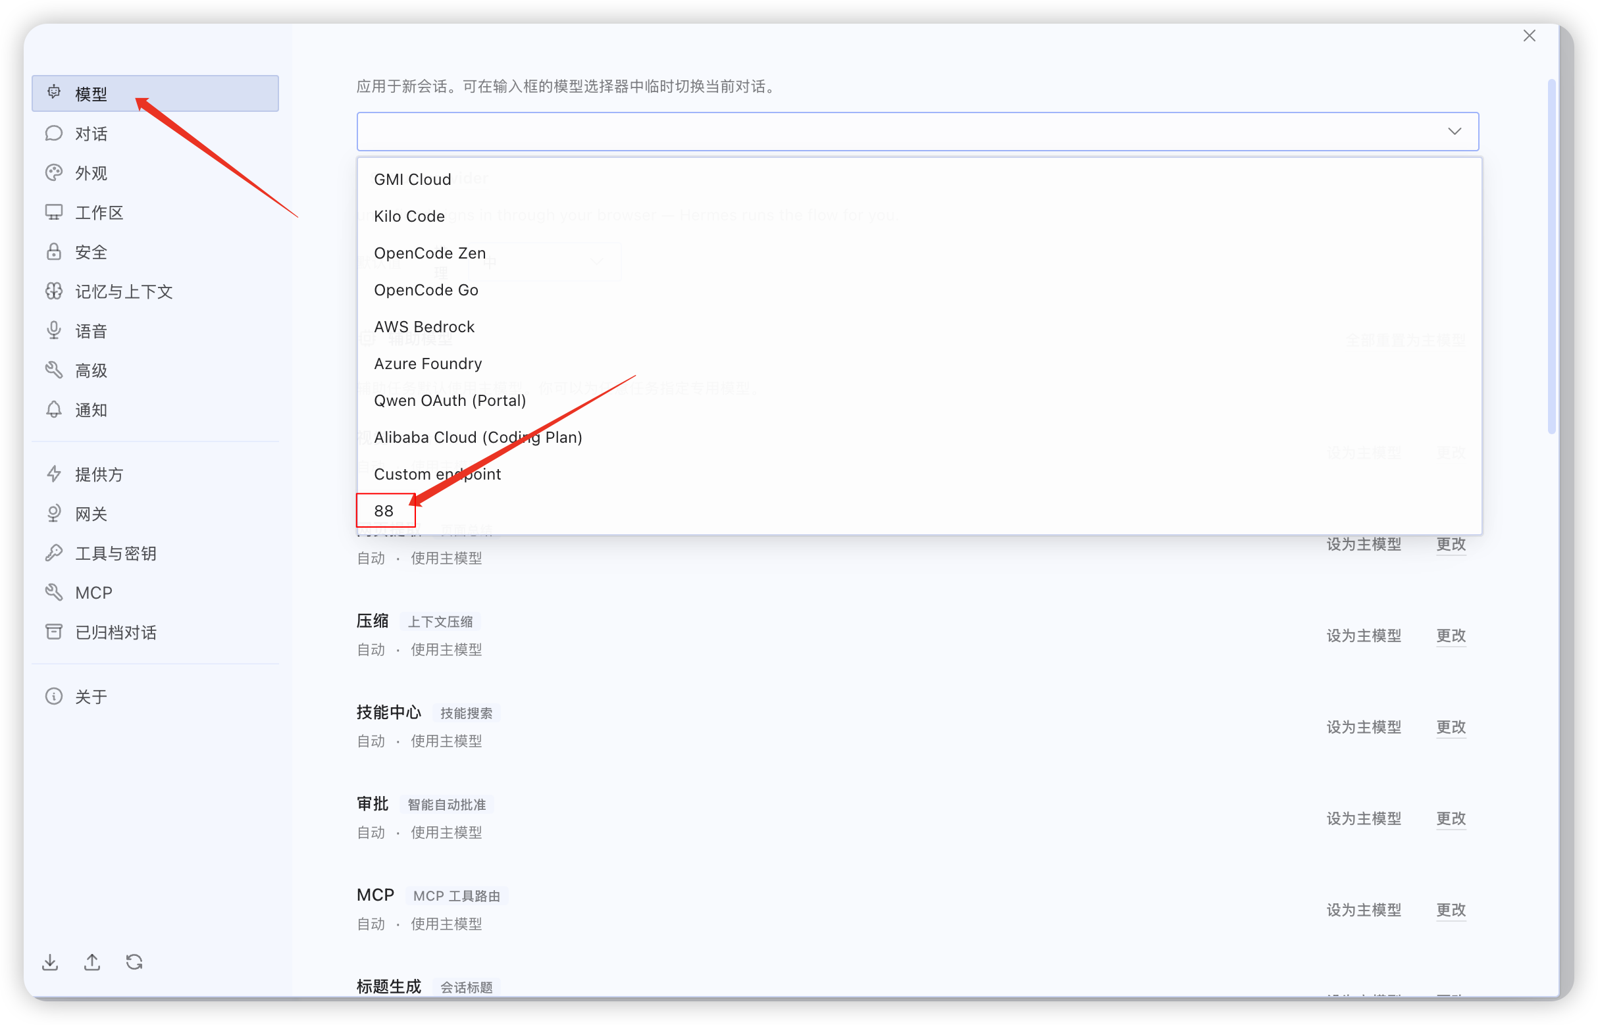
Task: Click 设为主模型 in the 技能中心 row
Action: point(1364,728)
